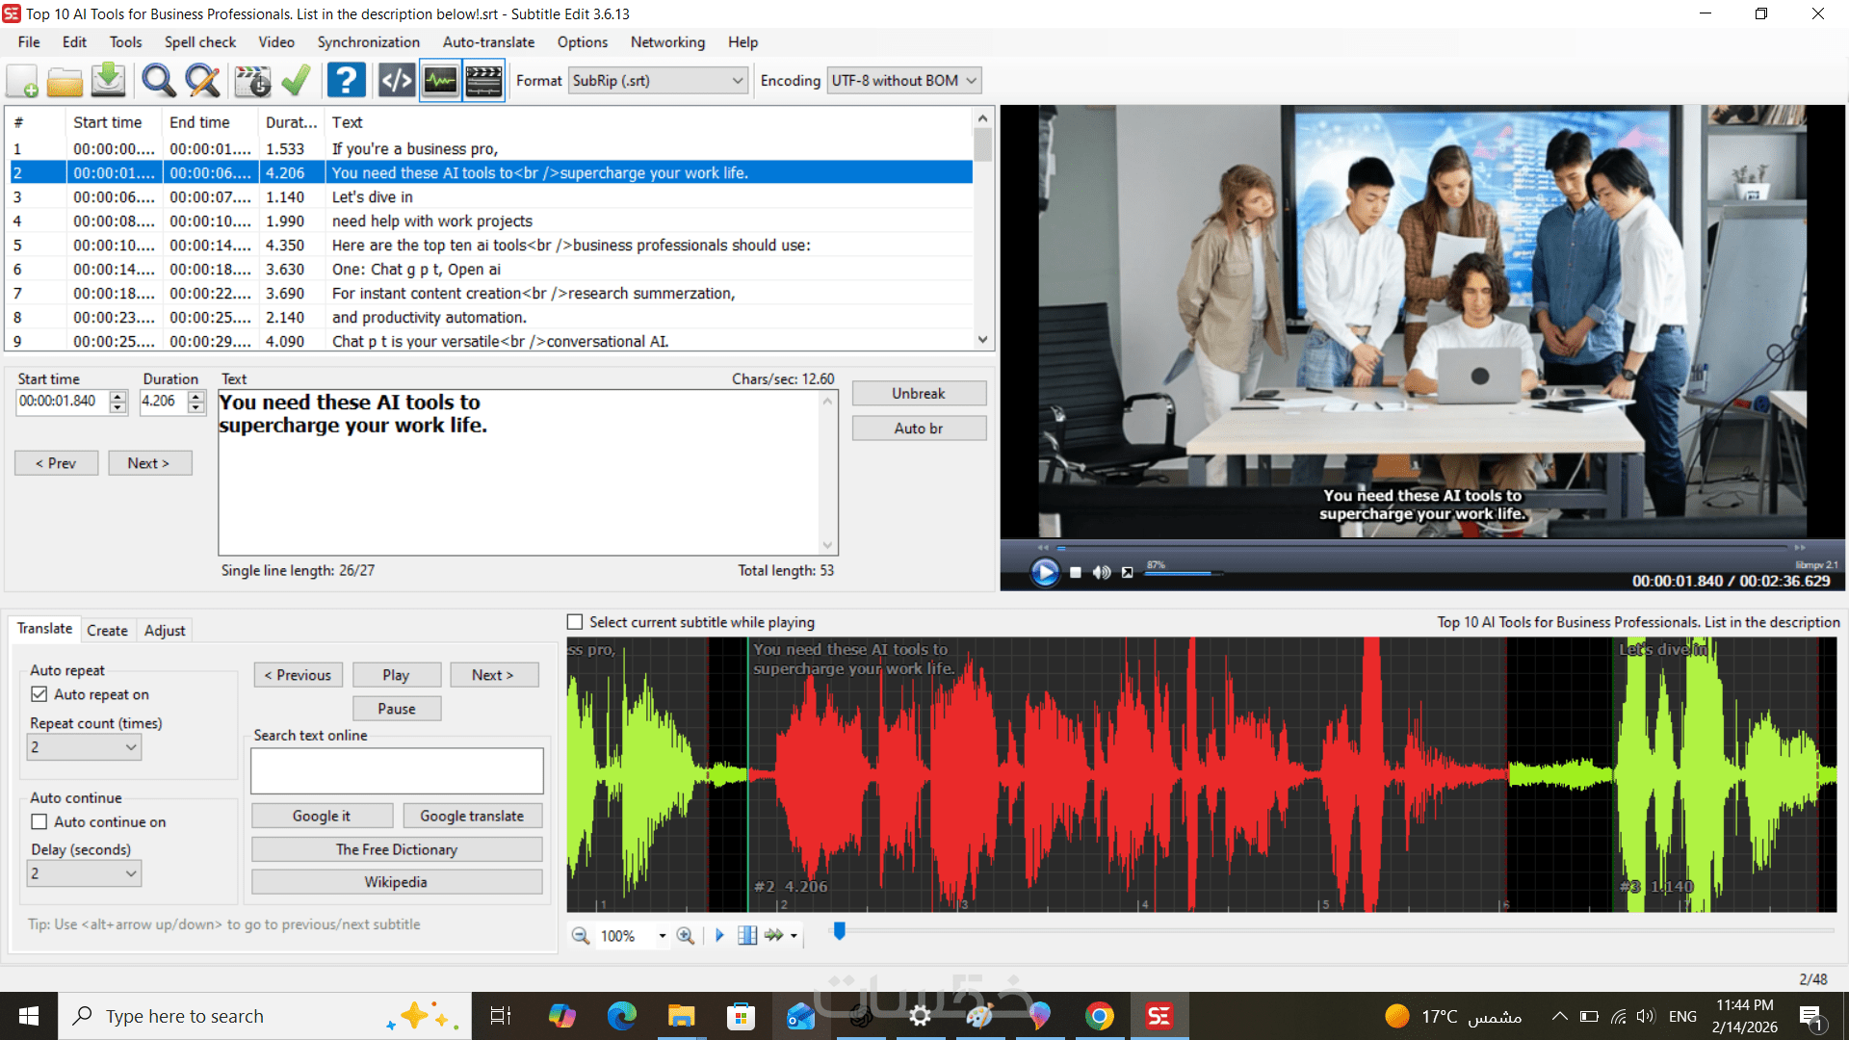Open the Visual sync clapperboard icon
This screenshot has height=1040, width=1849.
[252, 81]
